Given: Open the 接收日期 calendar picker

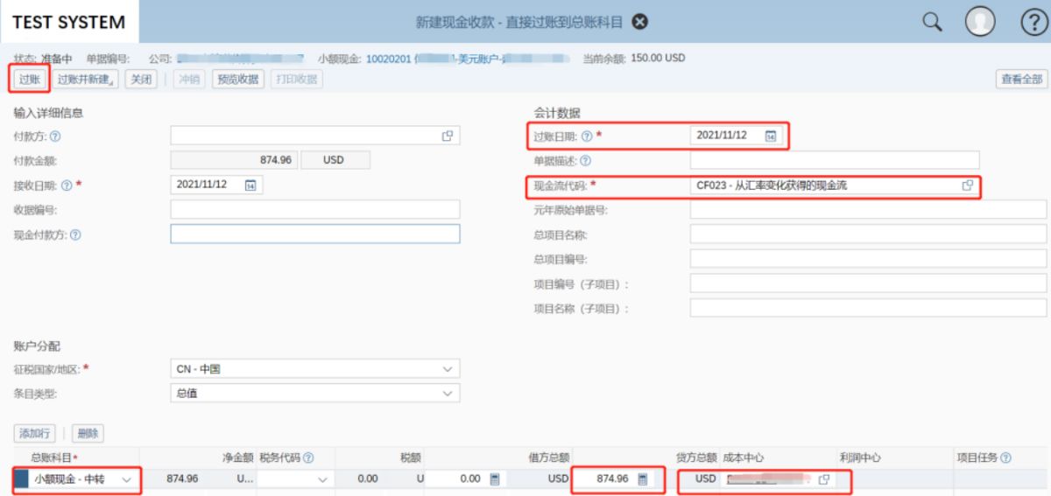Looking at the screenshot, I should coord(250,185).
